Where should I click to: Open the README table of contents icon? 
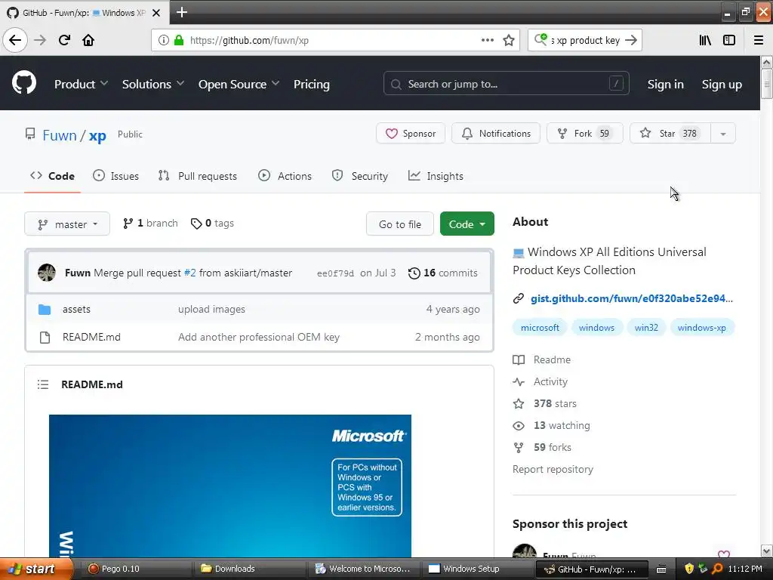coord(43,384)
